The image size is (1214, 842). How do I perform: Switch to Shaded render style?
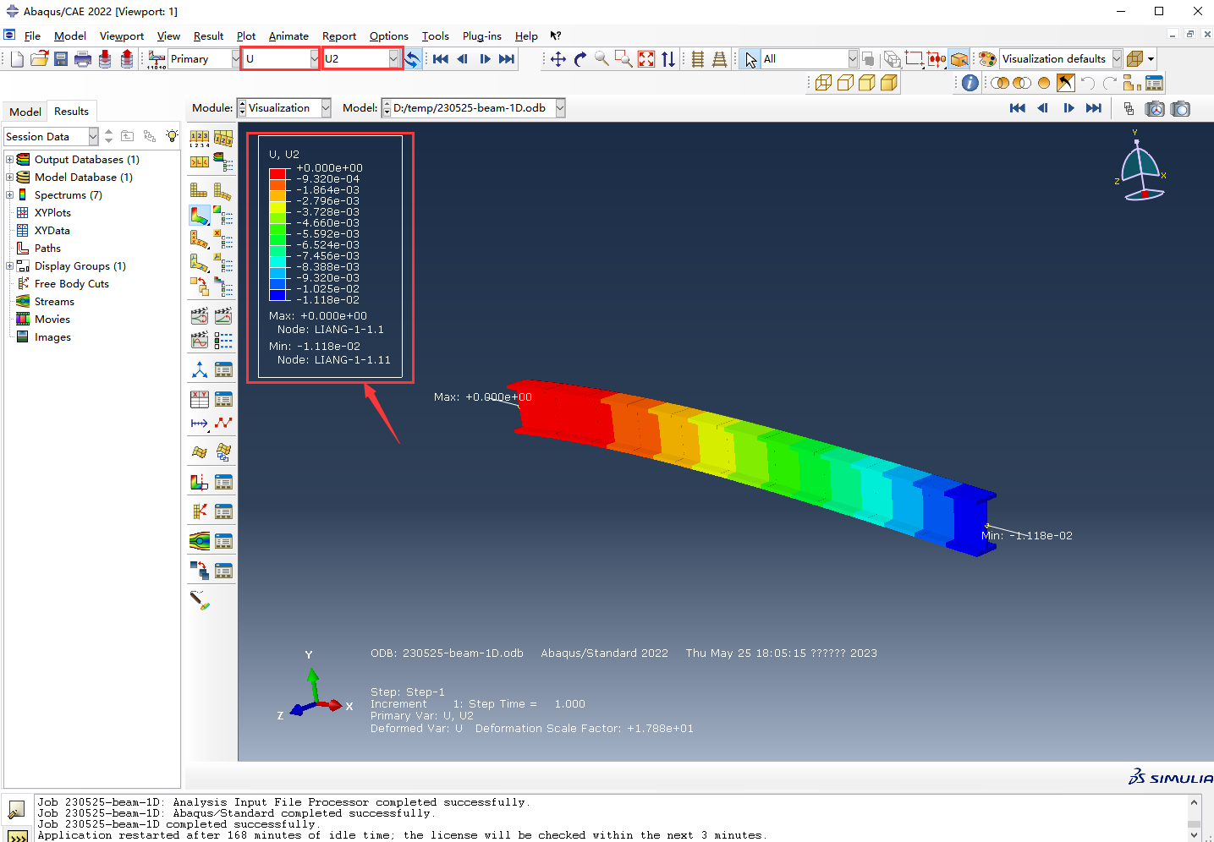888,83
